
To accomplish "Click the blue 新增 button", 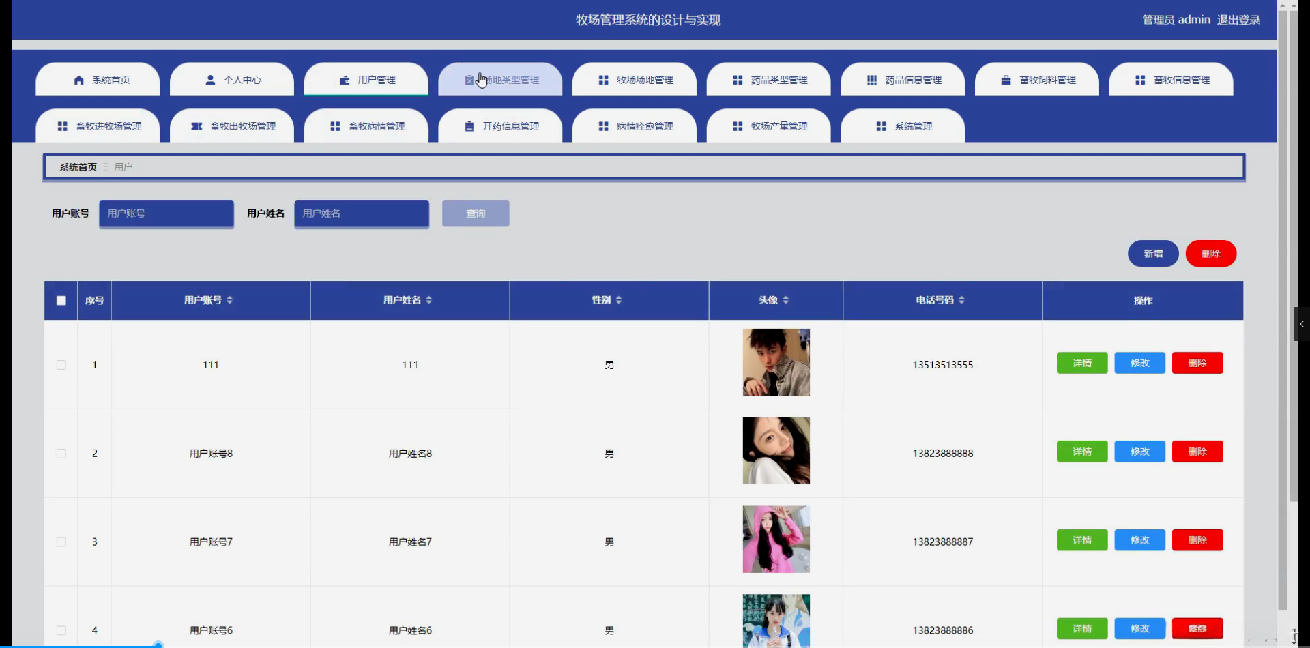I will [x=1153, y=254].
